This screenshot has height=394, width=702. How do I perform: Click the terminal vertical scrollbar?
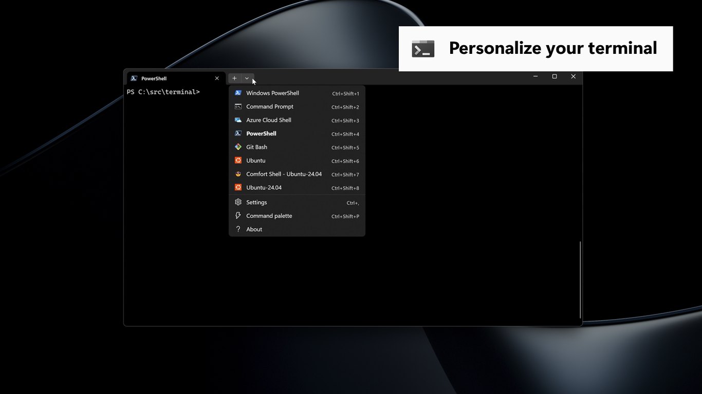(x=580, y=280)
